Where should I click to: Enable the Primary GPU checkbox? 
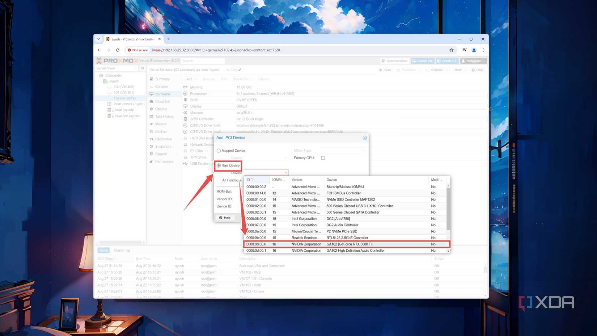(323, 158)
